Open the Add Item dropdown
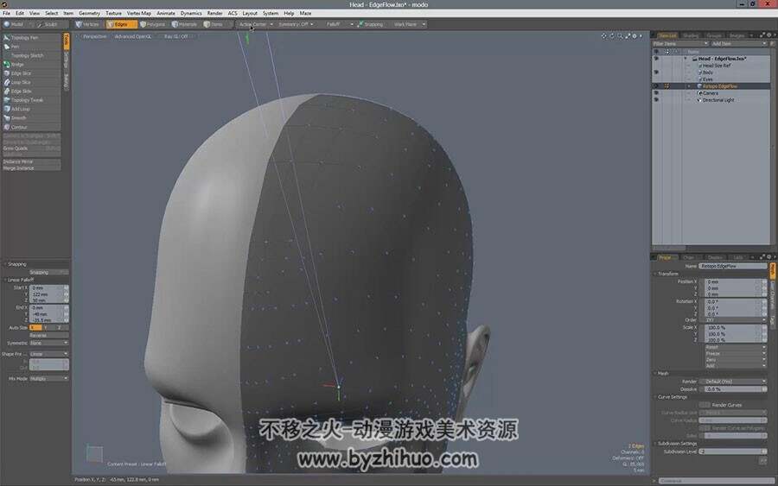The width and height of the screenshot is (778, 486). [x=739, y=44]
